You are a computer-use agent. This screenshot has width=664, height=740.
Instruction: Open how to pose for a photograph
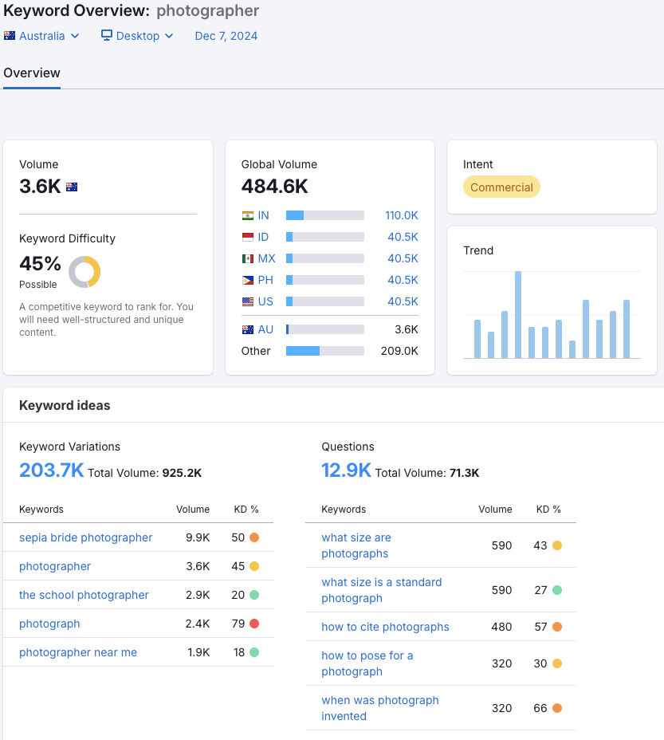tap(367, 663)
